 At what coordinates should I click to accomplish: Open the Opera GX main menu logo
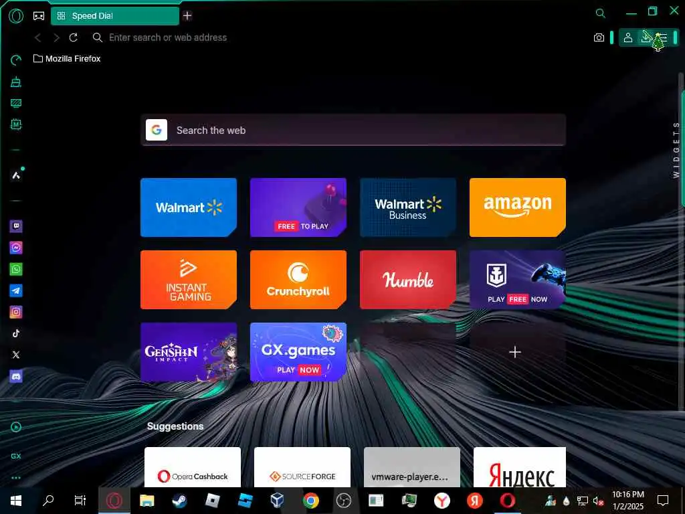pyautogui.click(x=16, y=16)
